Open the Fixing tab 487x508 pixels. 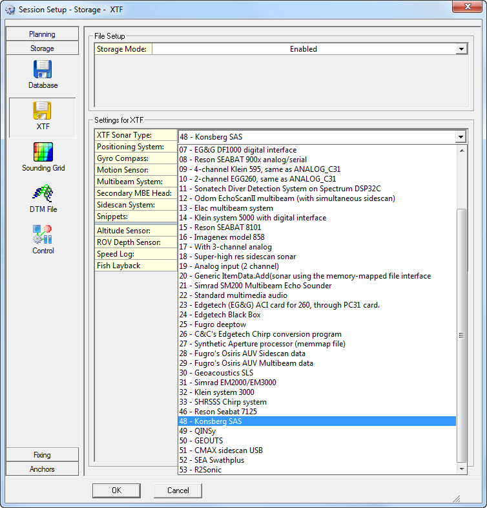click(42, 455)
